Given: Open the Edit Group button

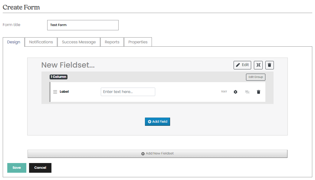Looking at the screenshot, I should point(255,77).
